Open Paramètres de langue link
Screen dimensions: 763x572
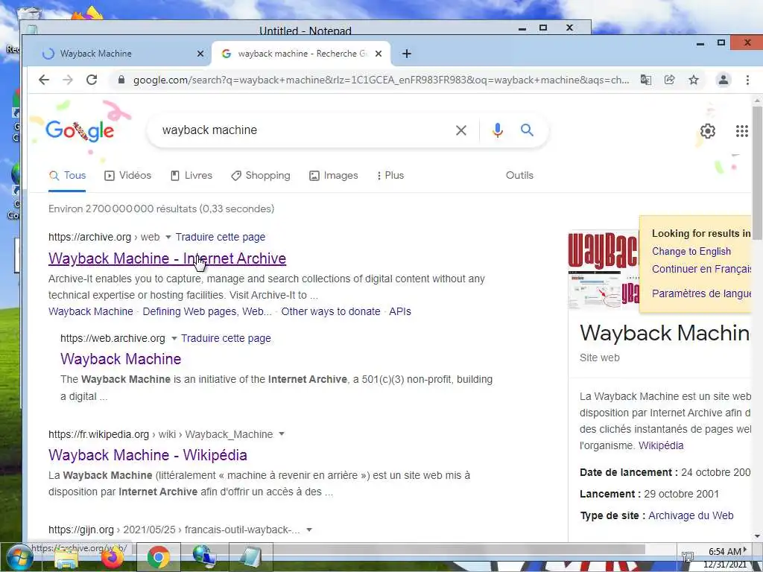701,293
